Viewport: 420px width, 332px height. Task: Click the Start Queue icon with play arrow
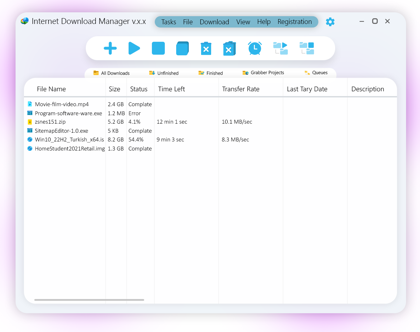[x=280, y=48]
